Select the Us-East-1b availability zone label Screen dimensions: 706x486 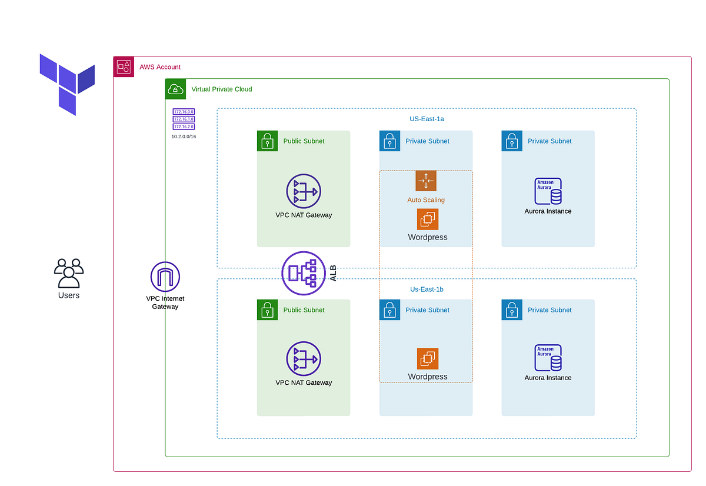426,289
